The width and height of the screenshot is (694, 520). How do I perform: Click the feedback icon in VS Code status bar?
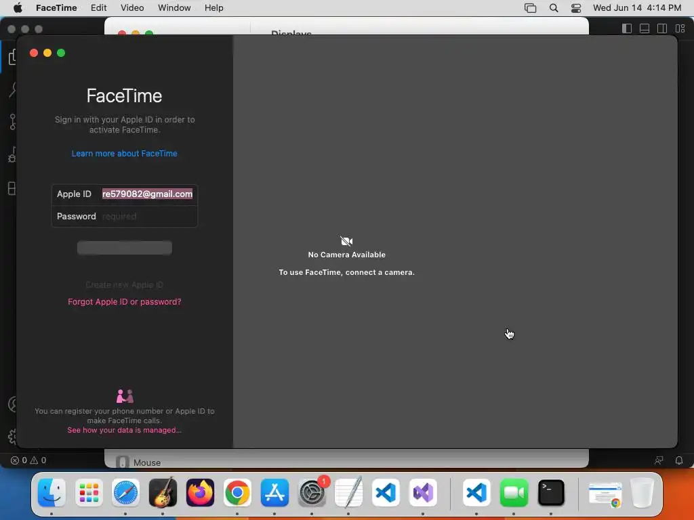coord(659,460)
